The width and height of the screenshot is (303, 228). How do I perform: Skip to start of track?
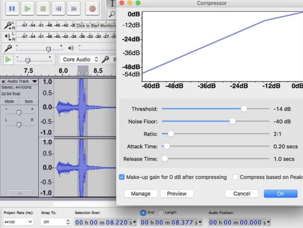point(58,9)
